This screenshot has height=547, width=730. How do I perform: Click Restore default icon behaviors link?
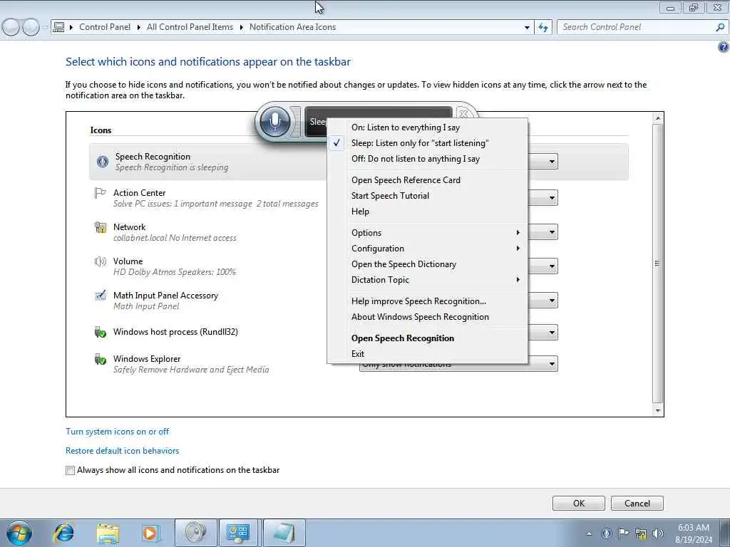(x=122, y=451)
